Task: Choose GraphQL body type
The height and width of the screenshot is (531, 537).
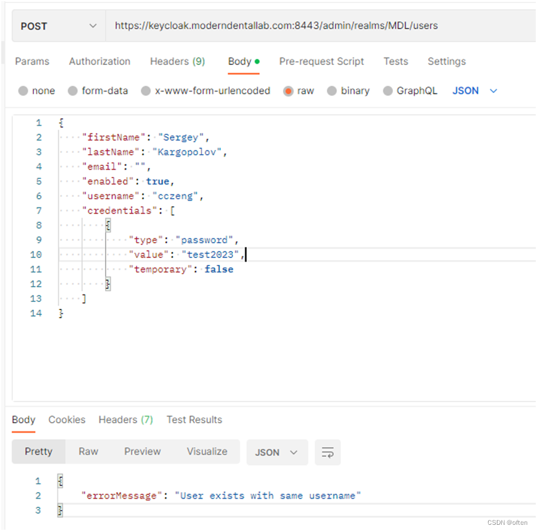Action: pyautogui.click(x=388, y=91)
